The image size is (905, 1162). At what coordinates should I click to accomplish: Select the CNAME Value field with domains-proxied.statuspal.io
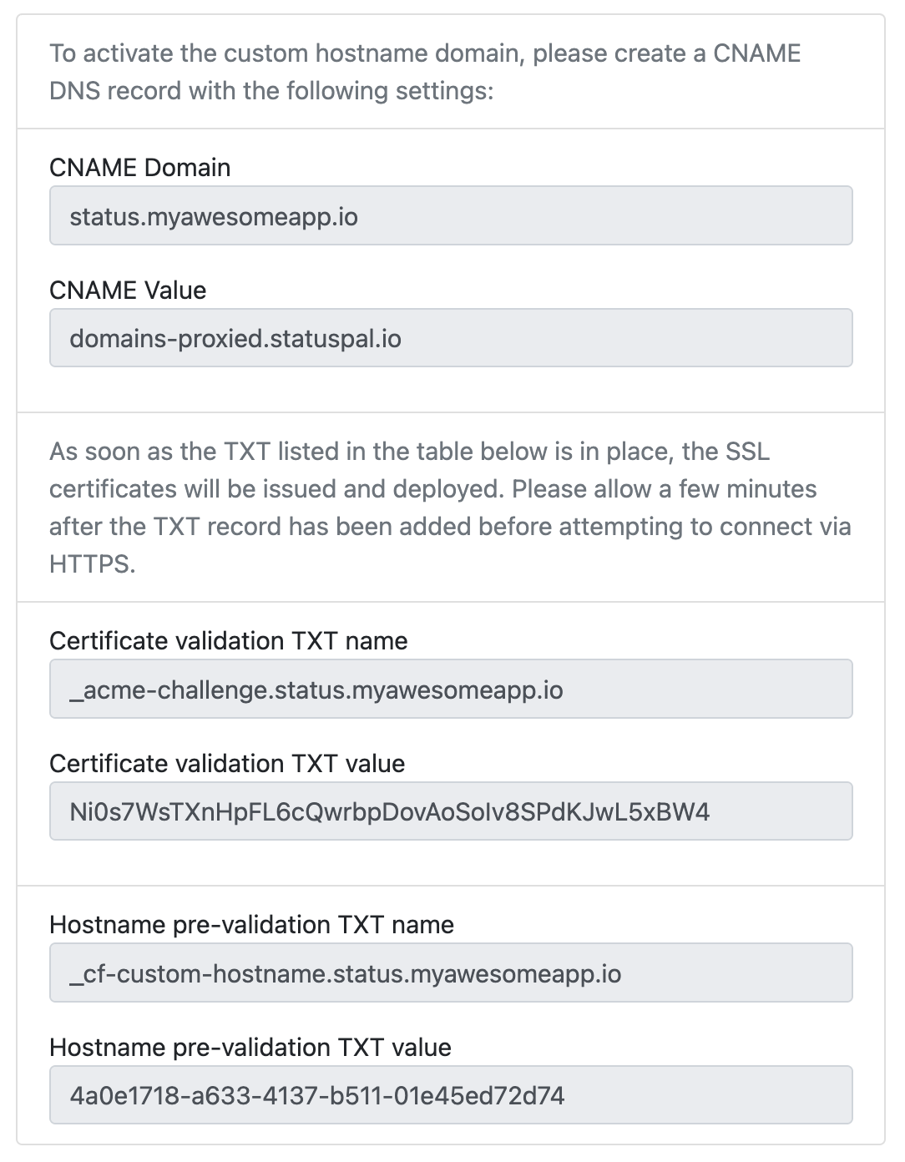(451, 338)
